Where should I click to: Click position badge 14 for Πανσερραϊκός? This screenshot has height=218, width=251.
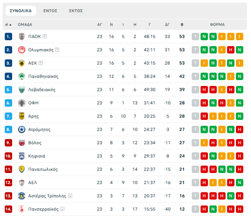tap(8, 209)
